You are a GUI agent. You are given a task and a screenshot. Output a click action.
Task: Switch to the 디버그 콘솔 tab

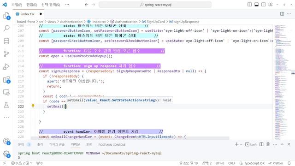57,144
